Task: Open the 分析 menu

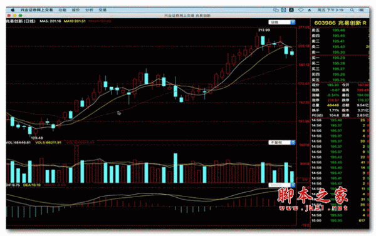Action: 89,10
